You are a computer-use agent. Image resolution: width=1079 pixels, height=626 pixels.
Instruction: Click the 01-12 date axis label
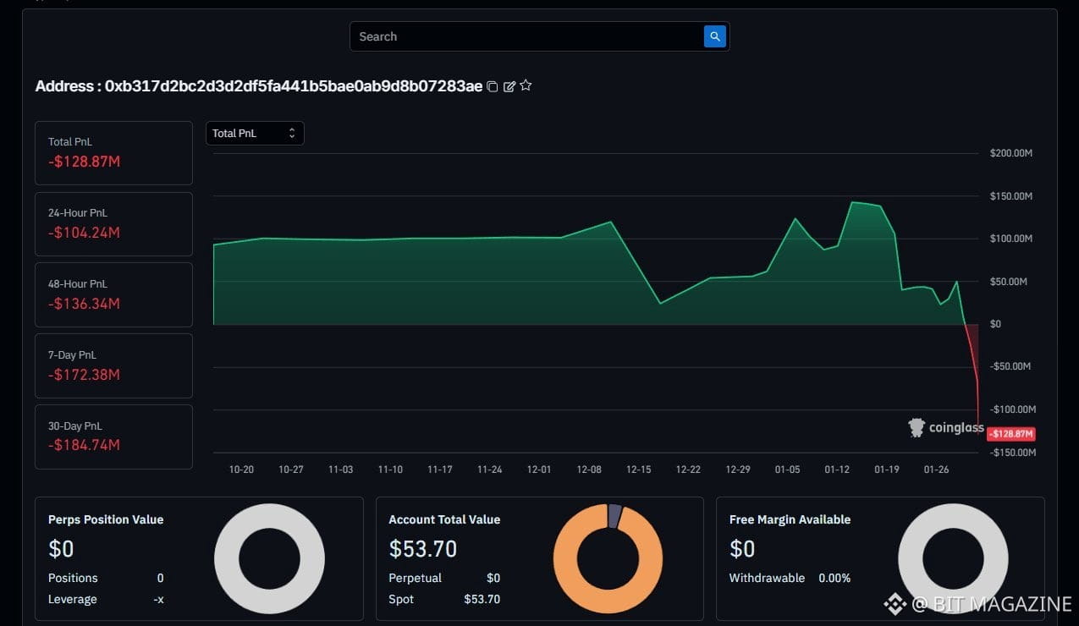click(x=837, y=469)
